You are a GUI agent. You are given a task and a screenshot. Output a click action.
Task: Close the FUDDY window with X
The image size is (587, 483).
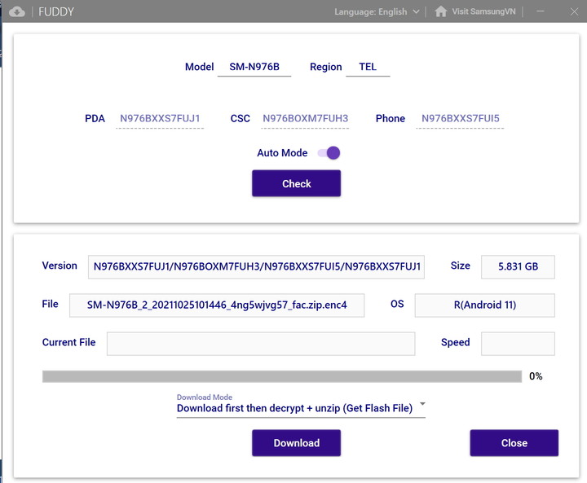[574, 11]
